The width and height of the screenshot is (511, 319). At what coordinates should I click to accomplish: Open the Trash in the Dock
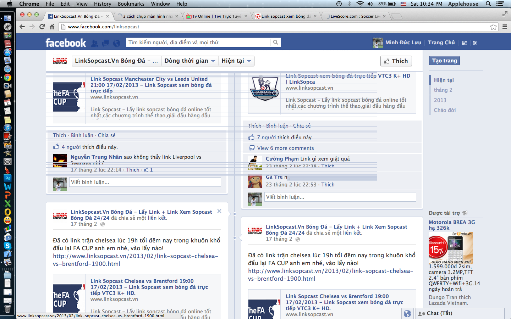tap(7, 309)
